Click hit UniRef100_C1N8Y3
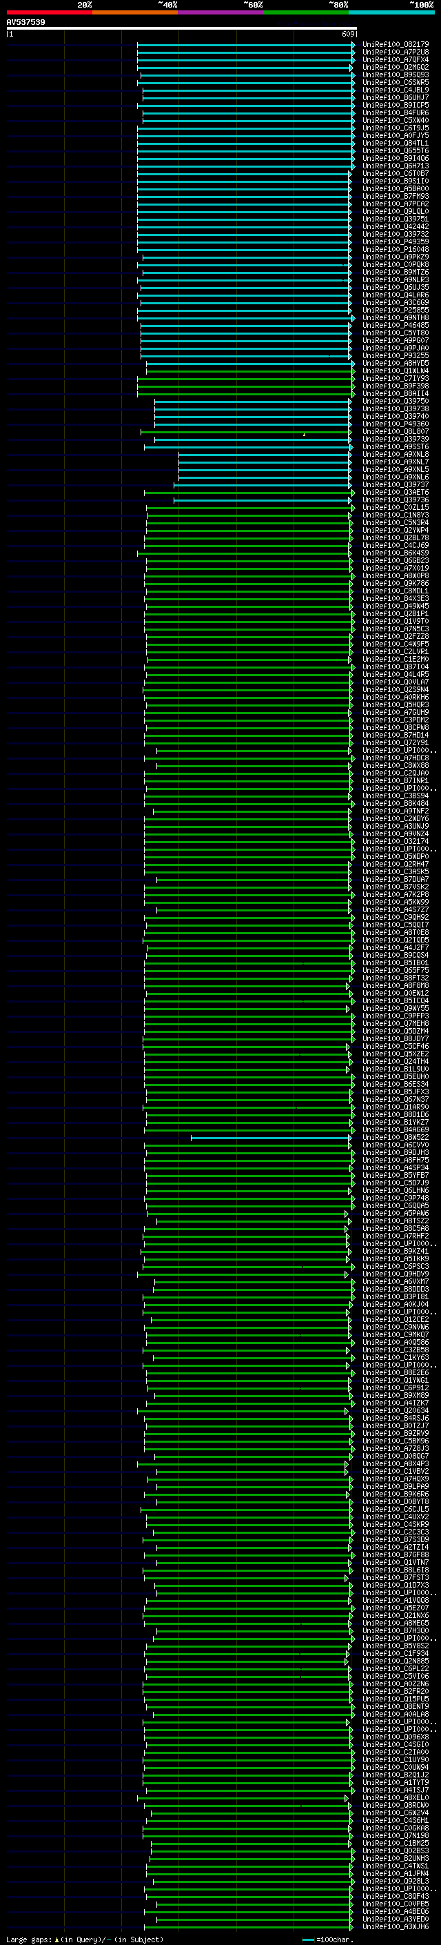The width and height of the screenshot is (441, 1945). coord(396,515)
